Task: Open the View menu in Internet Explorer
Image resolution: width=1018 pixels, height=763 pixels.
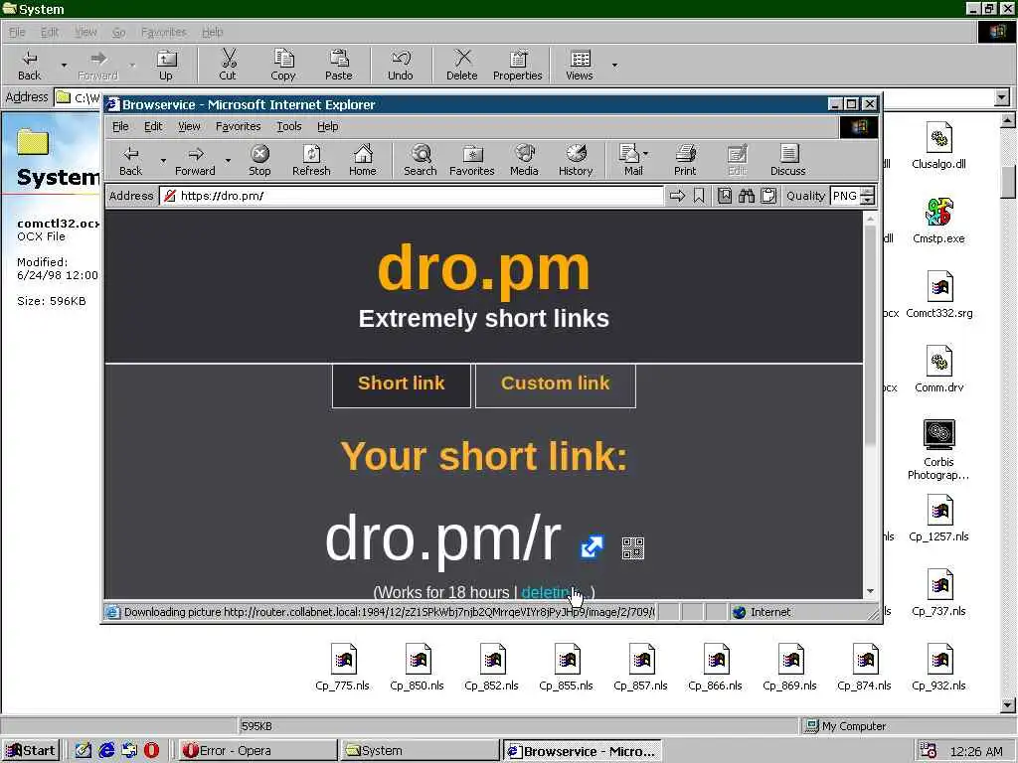Action: 189,126
